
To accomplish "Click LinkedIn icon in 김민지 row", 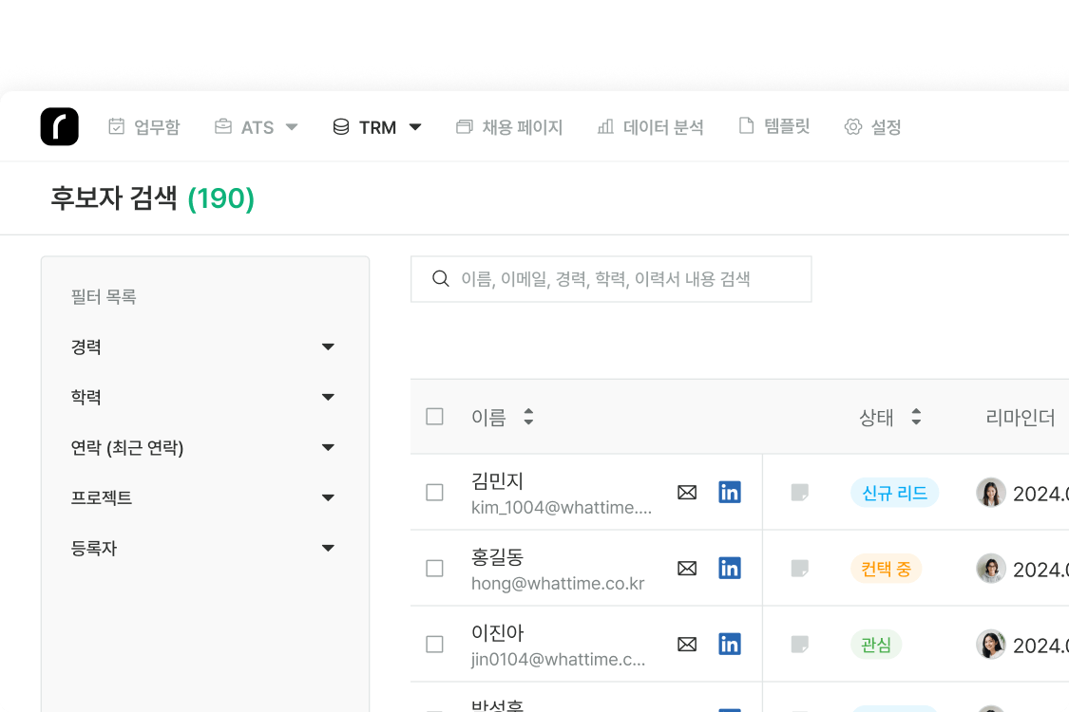I will pyautogui.click(x=730, y=492).
